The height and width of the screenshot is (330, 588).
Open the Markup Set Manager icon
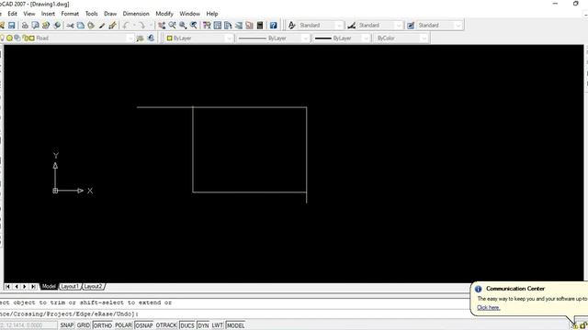tap(249, 26)
